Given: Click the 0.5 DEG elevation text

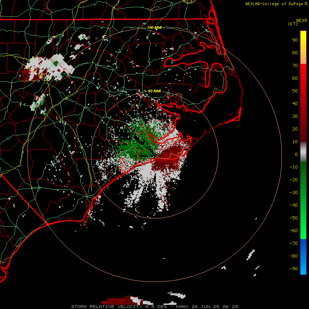Looking at the screenshot, I should click(156, 307).
